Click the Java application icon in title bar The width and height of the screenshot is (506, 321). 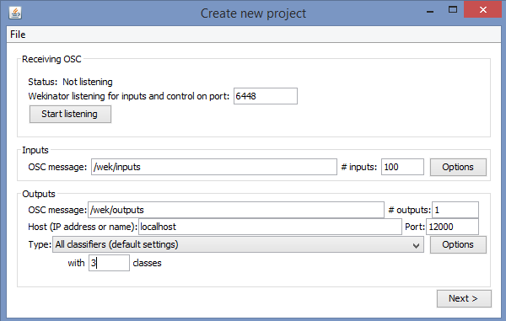pos(15,13)
